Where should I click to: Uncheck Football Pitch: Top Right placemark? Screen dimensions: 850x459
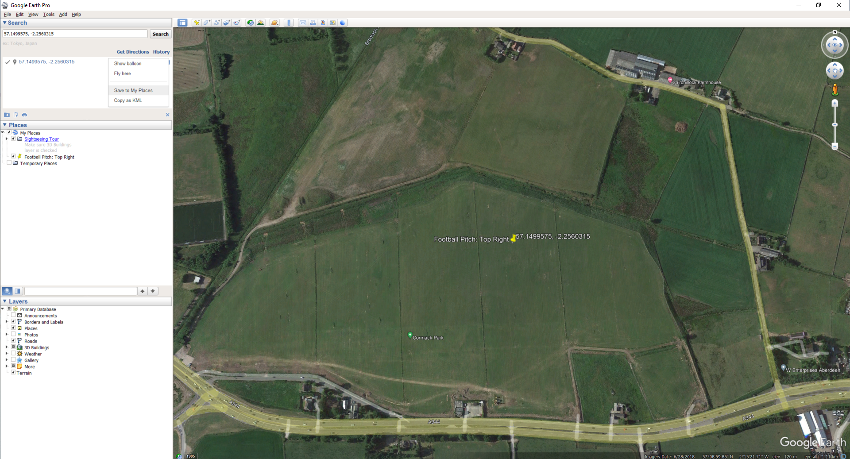(13, 156)
